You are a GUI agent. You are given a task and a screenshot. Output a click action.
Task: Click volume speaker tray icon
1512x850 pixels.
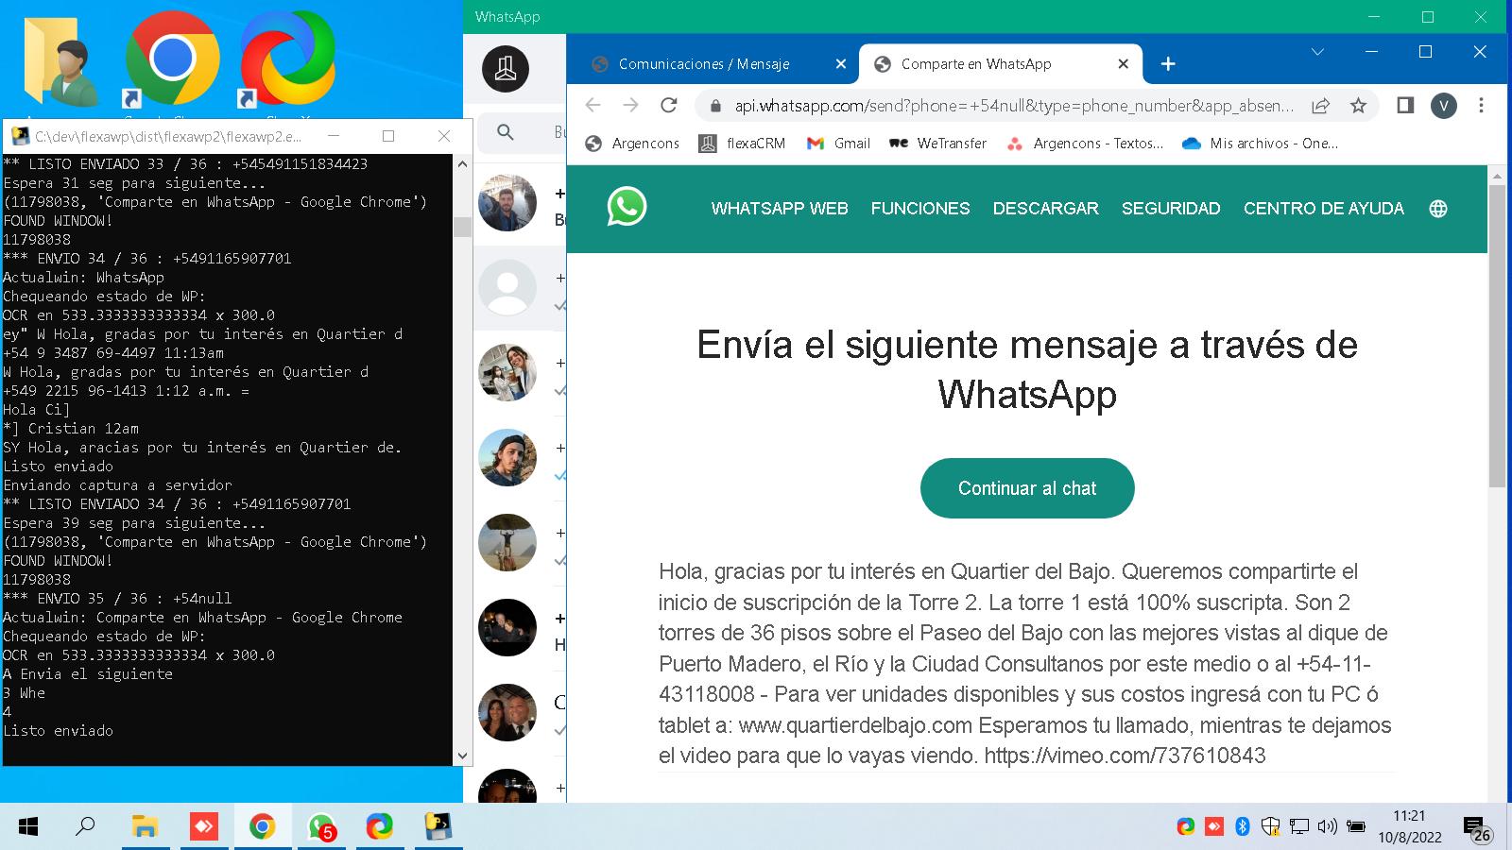1328,826
